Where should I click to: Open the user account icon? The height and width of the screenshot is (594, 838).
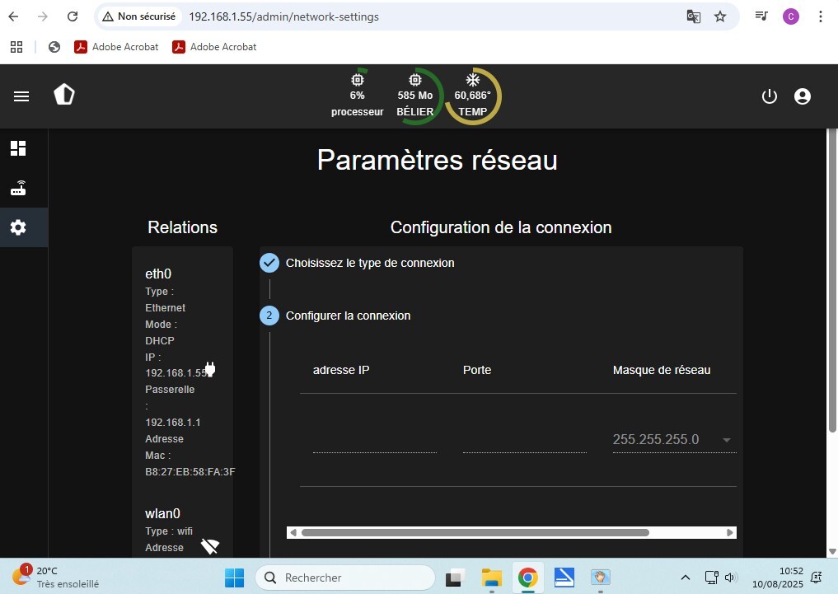(x=802, y=96)
